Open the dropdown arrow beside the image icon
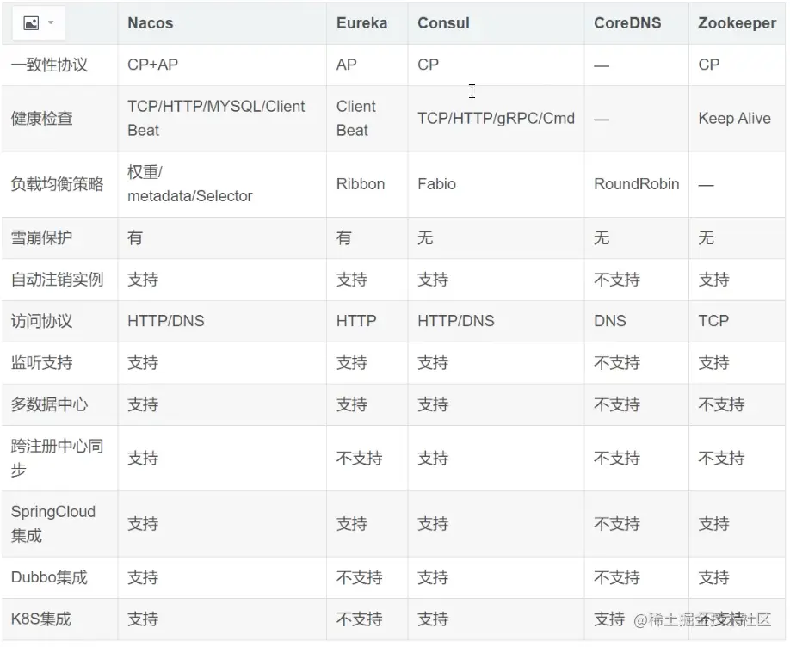Screen dimensions: 790x647 pos(51,22)
